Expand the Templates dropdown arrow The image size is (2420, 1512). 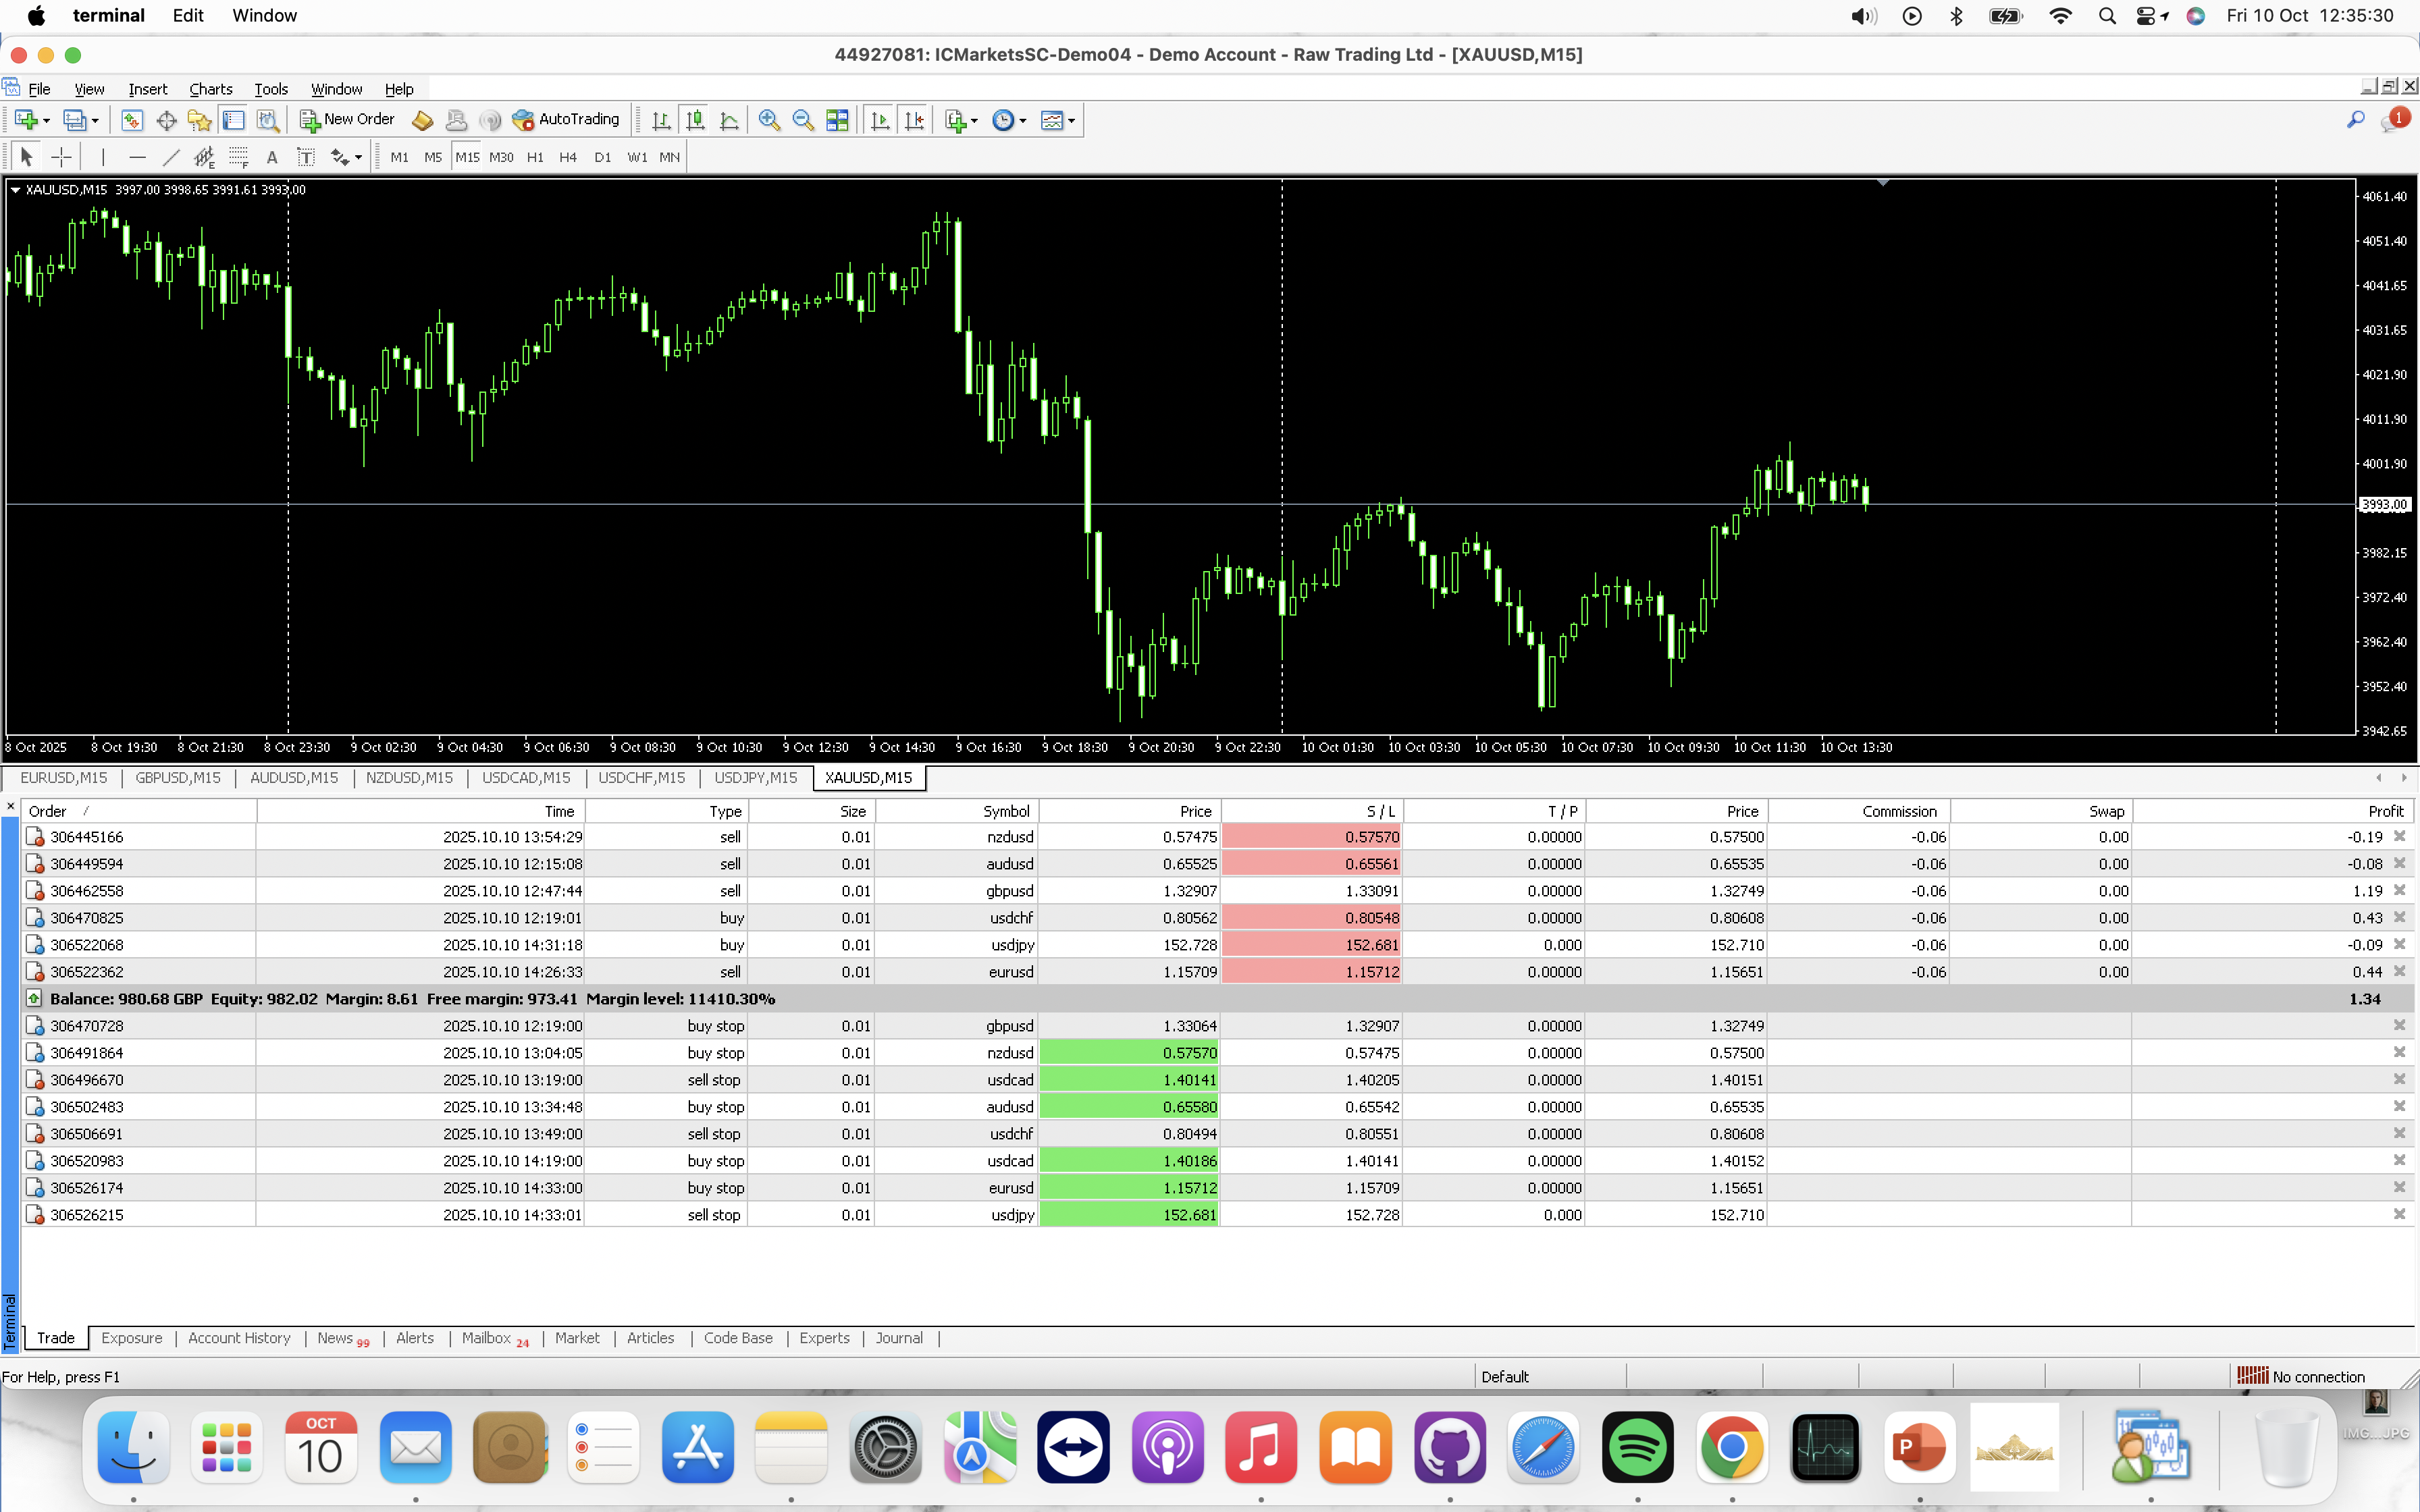[1071, 121]
